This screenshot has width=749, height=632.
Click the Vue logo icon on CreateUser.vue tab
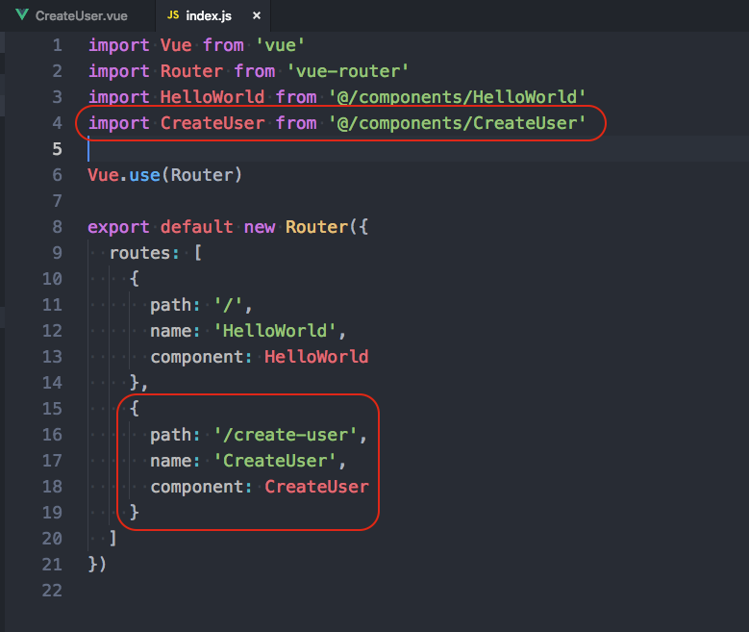coord(22,14)
